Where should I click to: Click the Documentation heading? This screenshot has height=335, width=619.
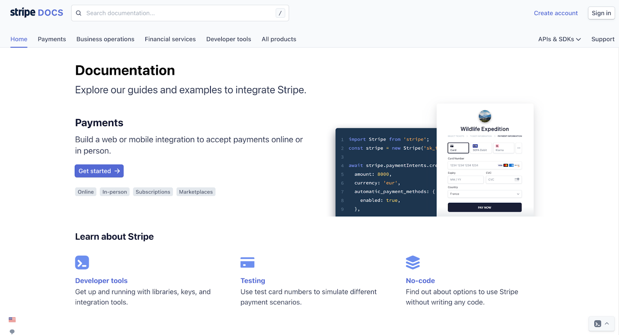[125, 70]
